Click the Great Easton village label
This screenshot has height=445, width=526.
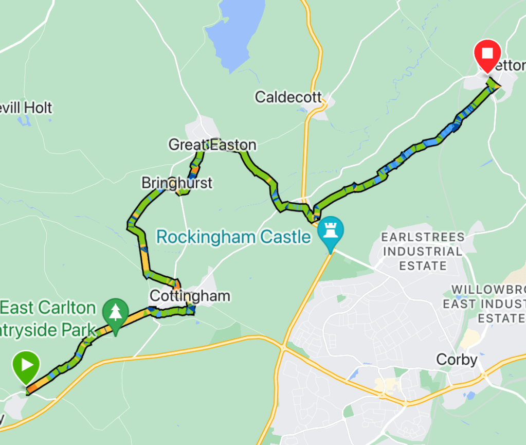212,145
